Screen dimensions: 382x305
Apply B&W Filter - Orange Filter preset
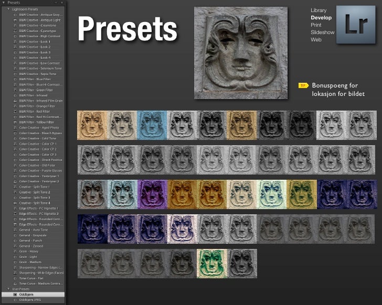(37, 106)
